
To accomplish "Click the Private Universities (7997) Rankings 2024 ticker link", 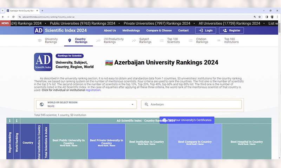I will click(157, 23).
